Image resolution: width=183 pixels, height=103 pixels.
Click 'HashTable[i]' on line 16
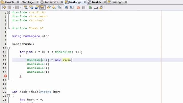[x=38, y=72]
